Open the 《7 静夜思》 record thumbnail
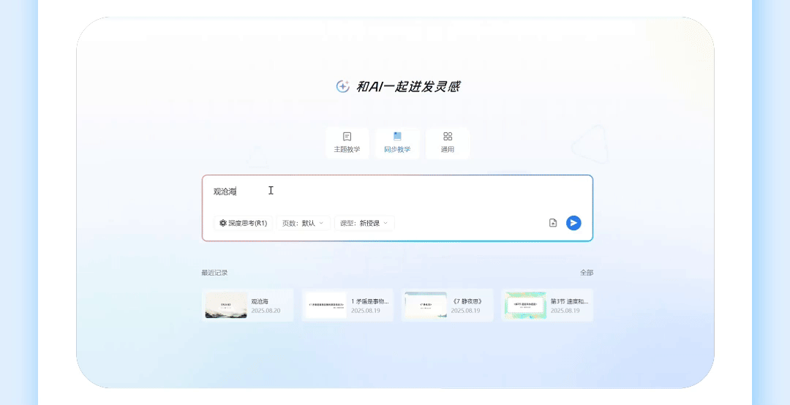Viewport: 790px width, 405px height. [426, 306]
